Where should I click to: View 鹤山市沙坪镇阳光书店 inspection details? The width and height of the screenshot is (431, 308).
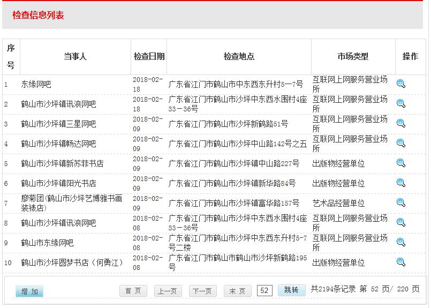[401, 183]
